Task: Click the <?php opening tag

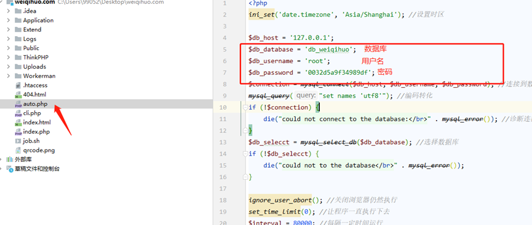Action: [258, 3]
